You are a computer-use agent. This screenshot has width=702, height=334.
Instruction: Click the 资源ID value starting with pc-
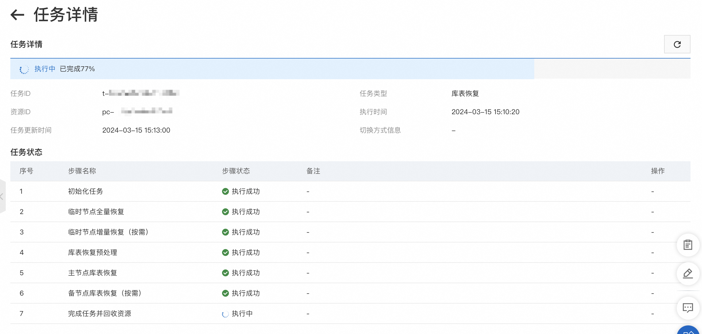pyautogui.click(x=137, y=112)
